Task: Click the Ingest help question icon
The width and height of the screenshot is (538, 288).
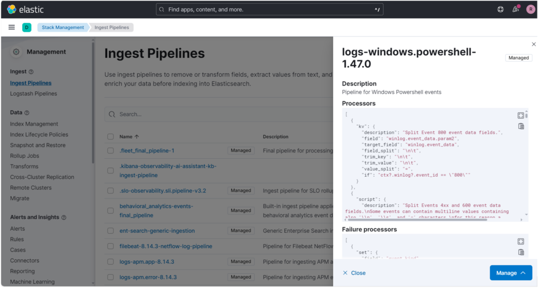Action: 31,72
